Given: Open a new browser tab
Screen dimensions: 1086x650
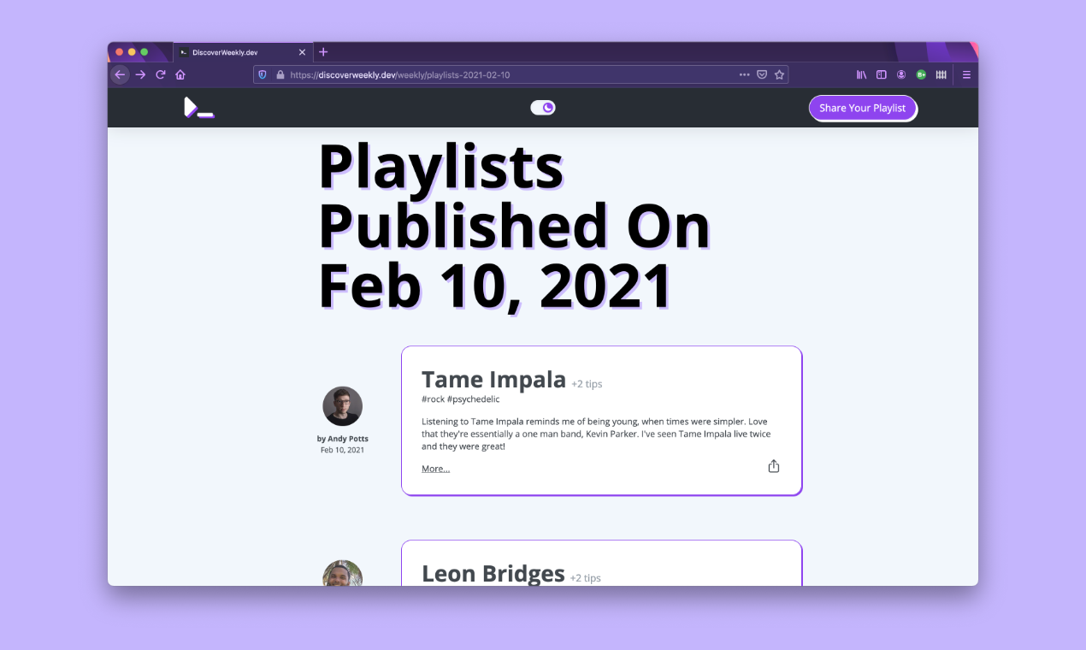Looking at the screenshot, I should pos(323,52).
